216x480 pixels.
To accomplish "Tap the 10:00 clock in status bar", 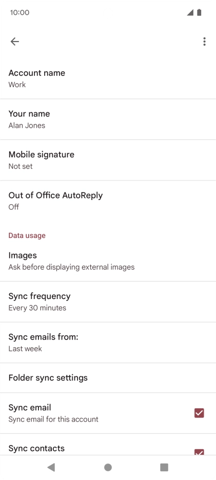I will pos(19,12).
